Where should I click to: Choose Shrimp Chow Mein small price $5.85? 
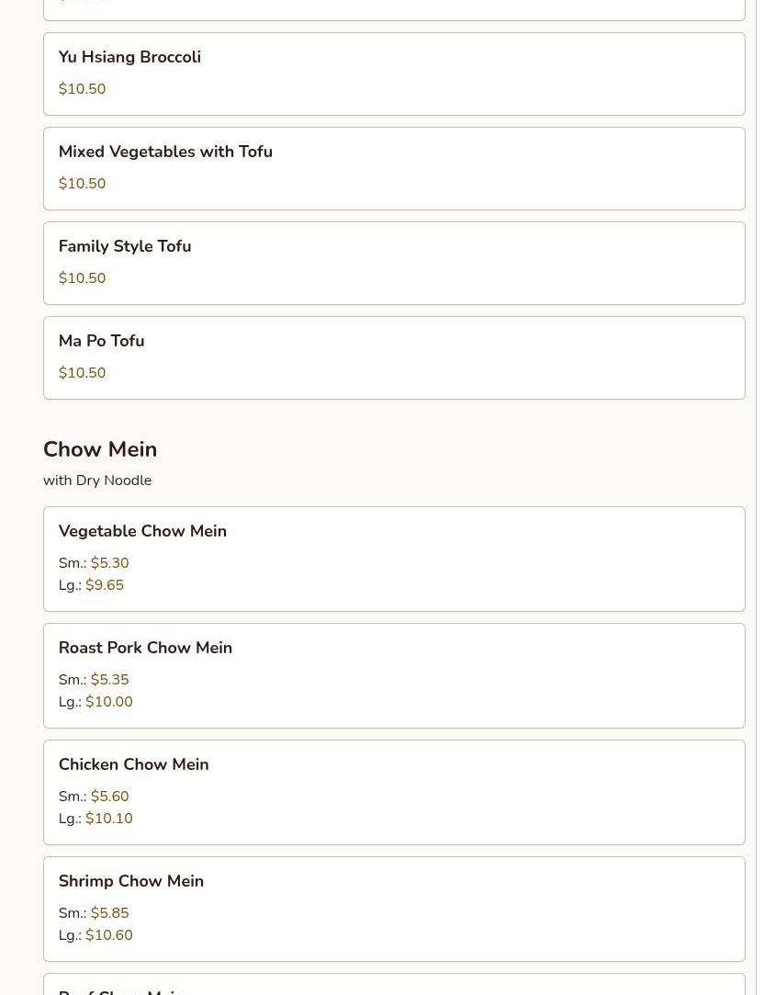(x=109, y=913)
